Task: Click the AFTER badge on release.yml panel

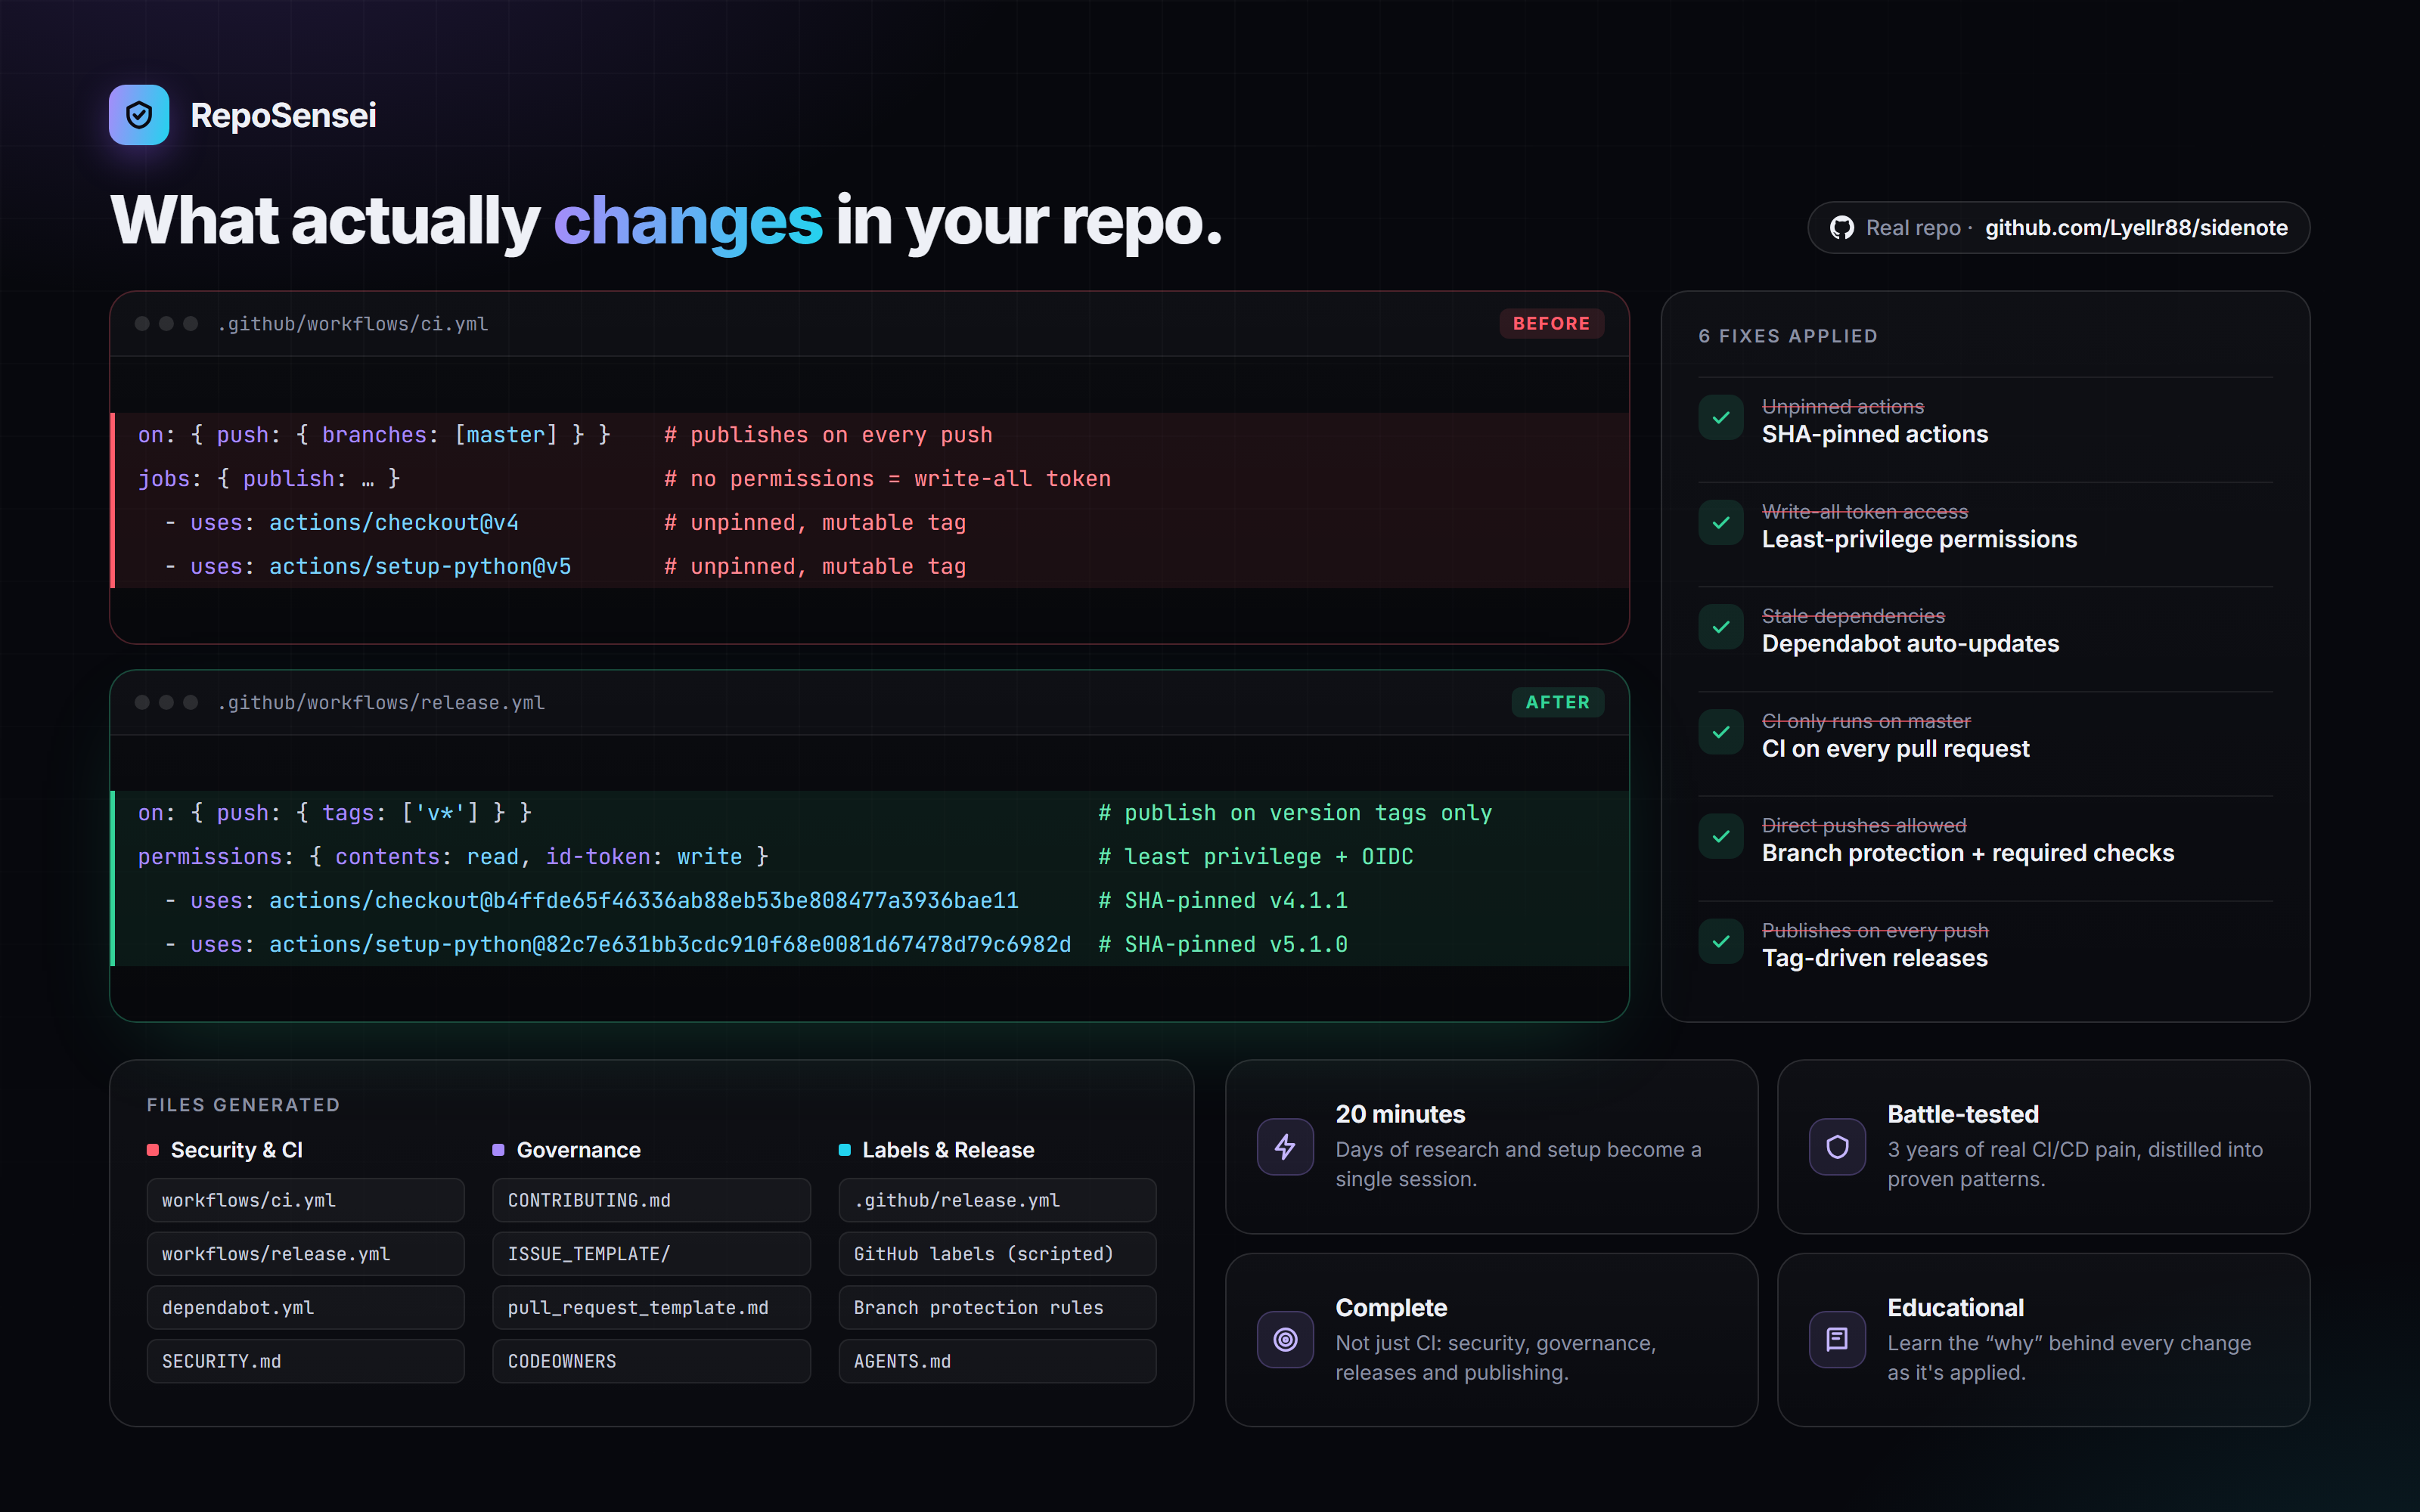Action: tap(1557, 702)
